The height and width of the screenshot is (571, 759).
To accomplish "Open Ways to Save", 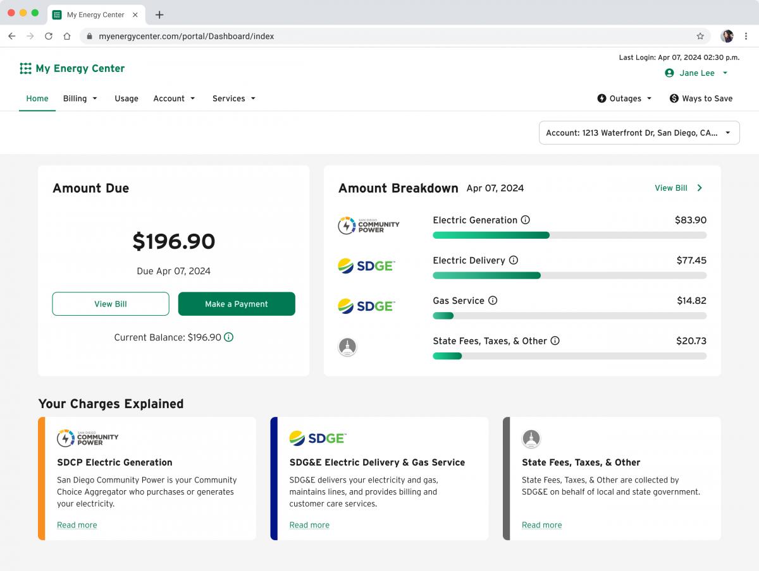I will [x=701, y=99].
